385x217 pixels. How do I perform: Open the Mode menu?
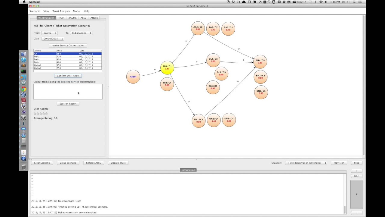[x=76, y=11]
